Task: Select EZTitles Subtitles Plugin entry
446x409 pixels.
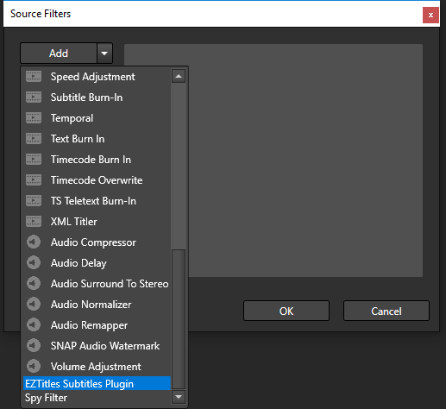Action: (97, 383)
